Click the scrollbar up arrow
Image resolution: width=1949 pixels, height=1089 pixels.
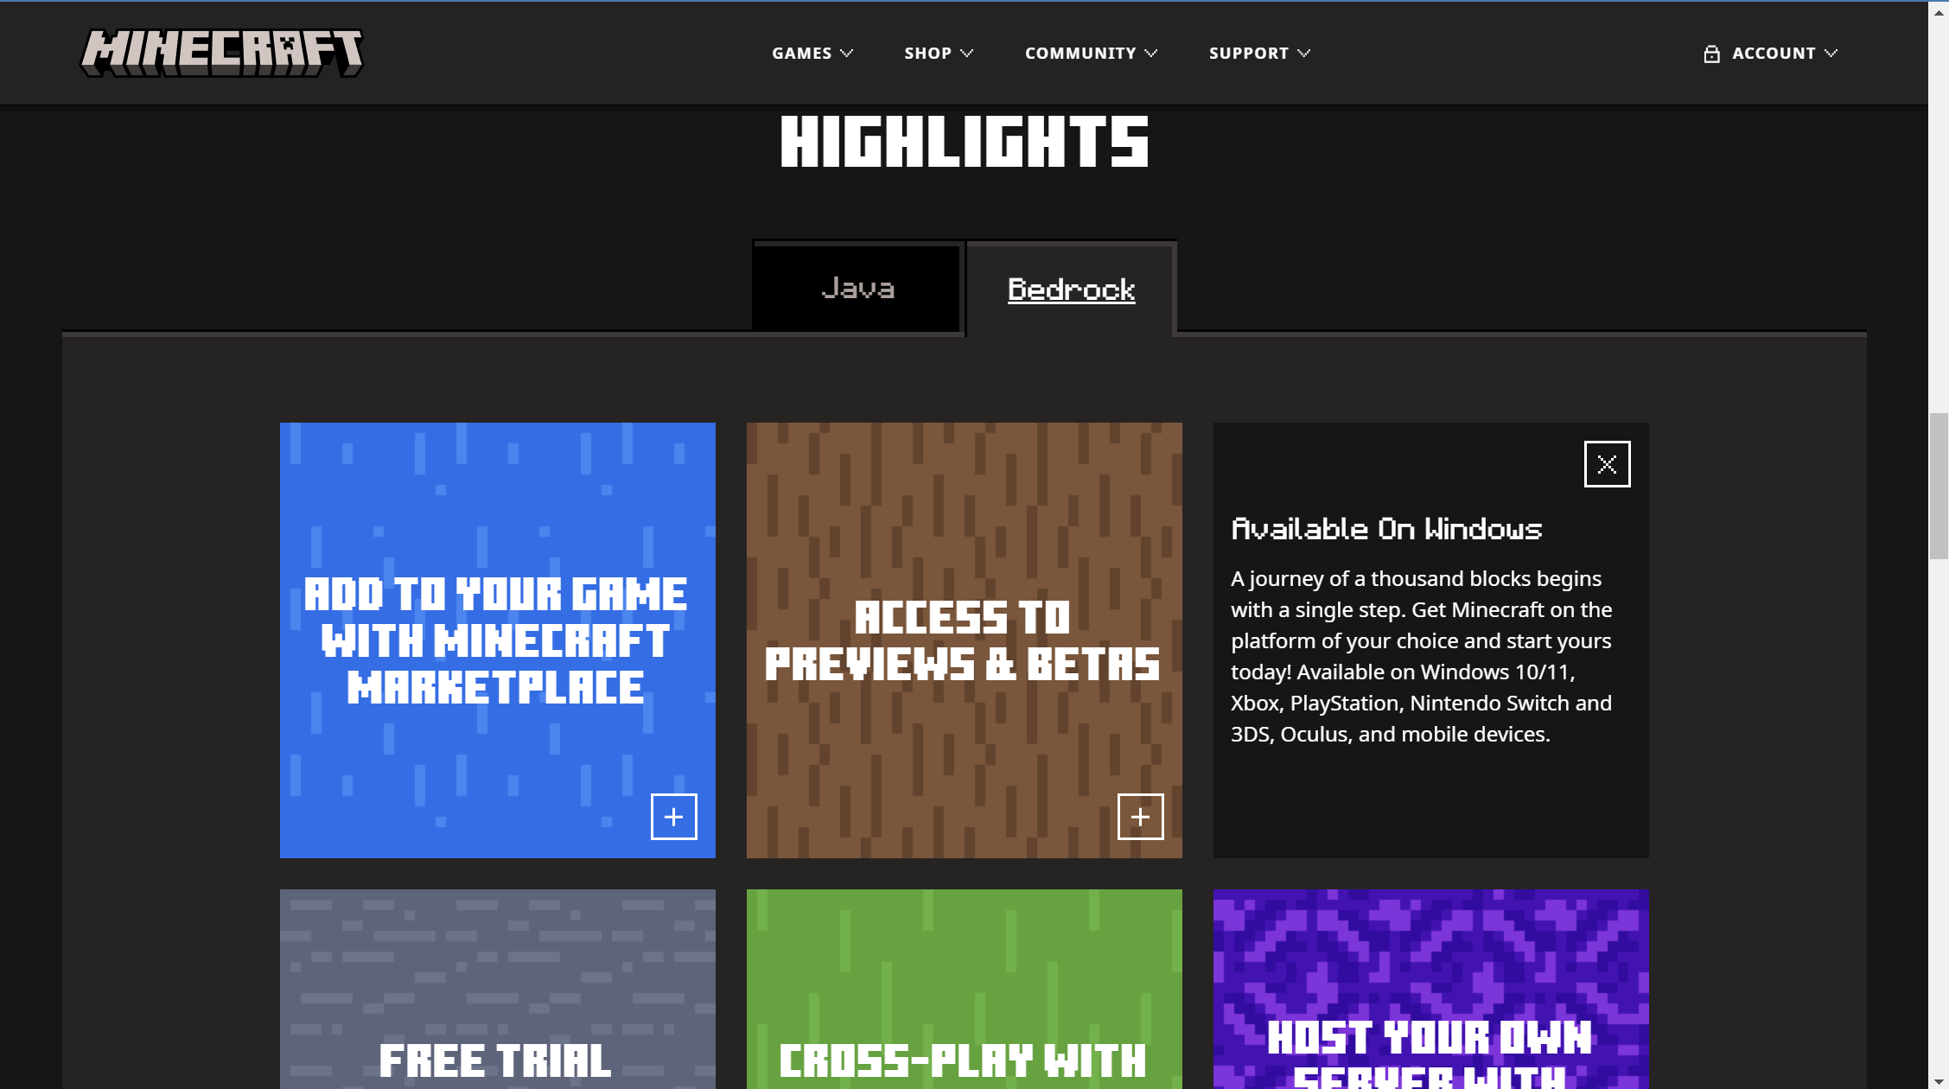(x=1939, y=13)
